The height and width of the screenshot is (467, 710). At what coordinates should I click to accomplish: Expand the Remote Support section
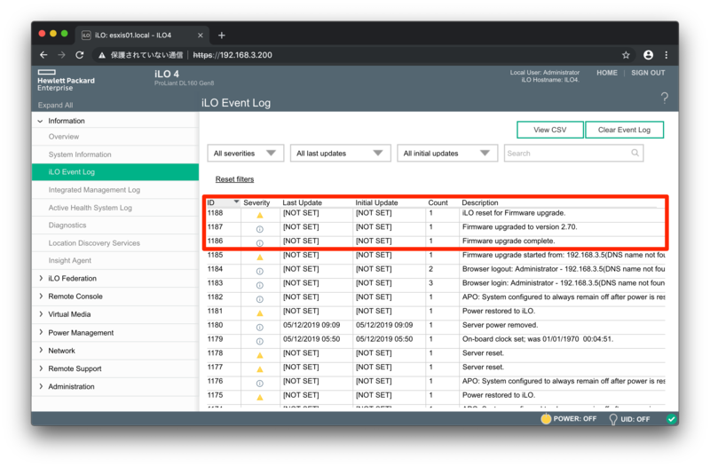(41, 368)
